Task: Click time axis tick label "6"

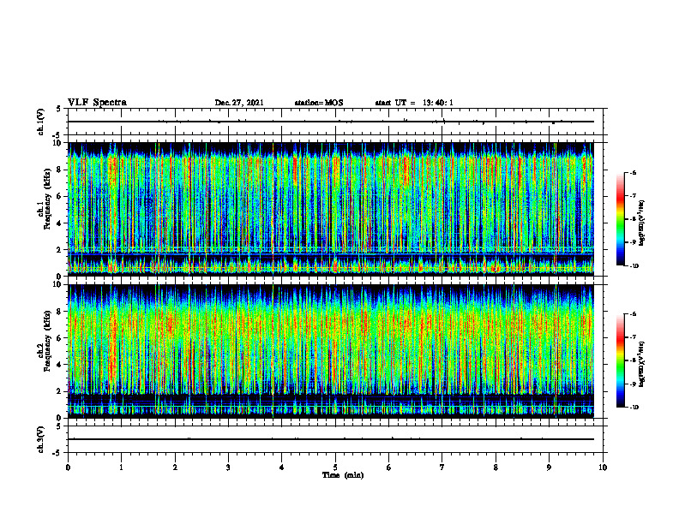Action: (389, 467)
